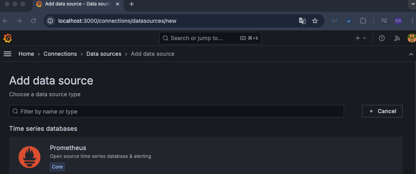The height and width of the screenshot is (174, 416).
Task: Go to Connections breadcrumb
Action: click(60, 54)
